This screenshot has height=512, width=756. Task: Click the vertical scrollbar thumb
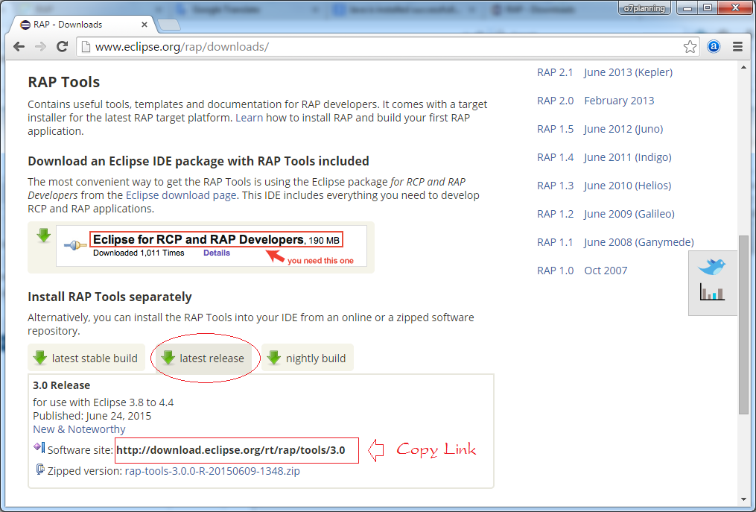click(743, 324)
